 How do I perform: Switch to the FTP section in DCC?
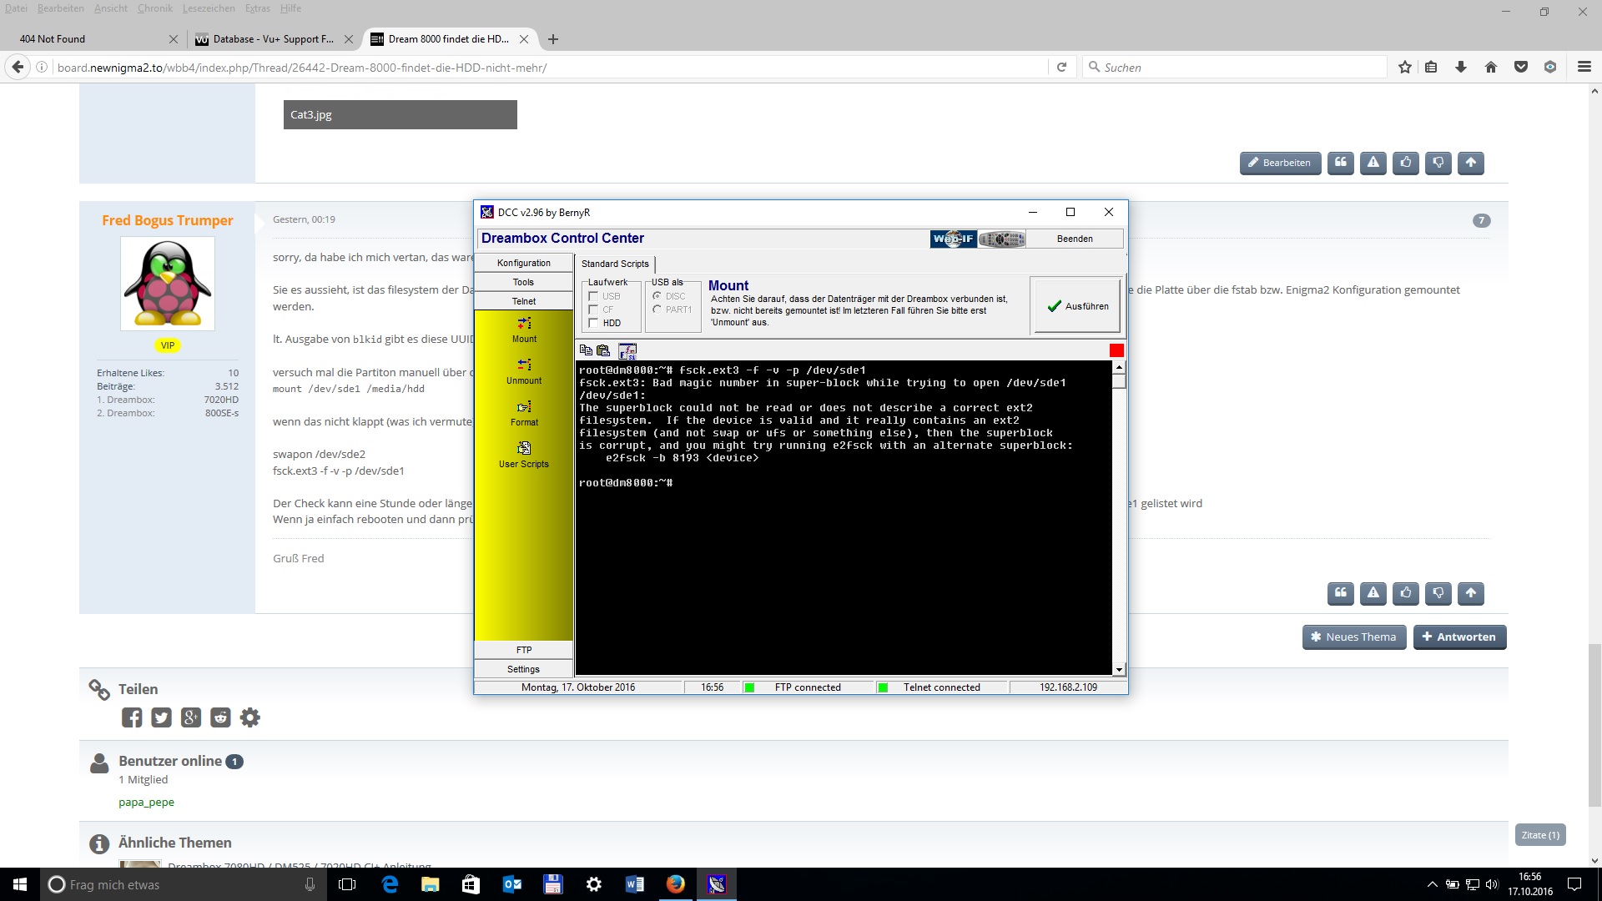click(x=524, y=650)
